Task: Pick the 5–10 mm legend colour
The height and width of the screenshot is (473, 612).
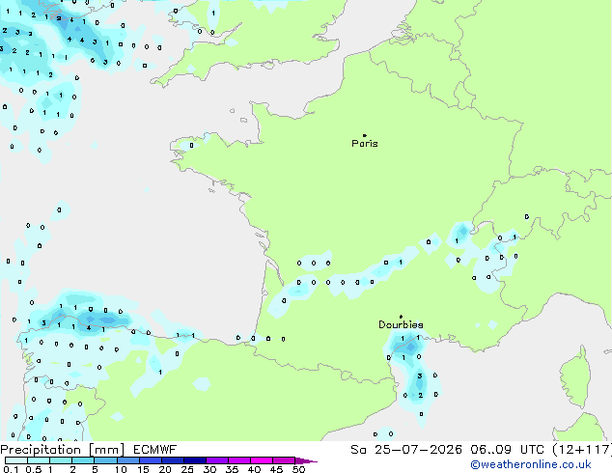Action: click(105, 460)
